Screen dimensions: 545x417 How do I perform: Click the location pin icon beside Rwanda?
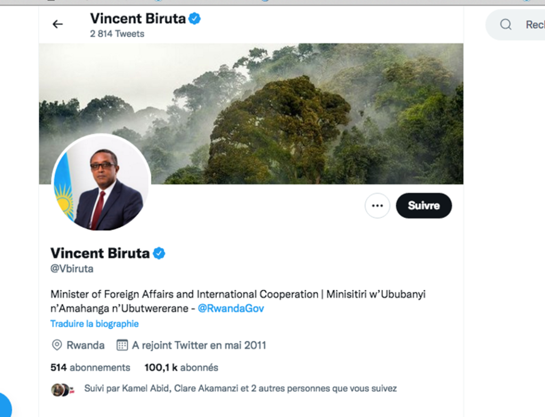pyautogui.click(x=56, y=345)
